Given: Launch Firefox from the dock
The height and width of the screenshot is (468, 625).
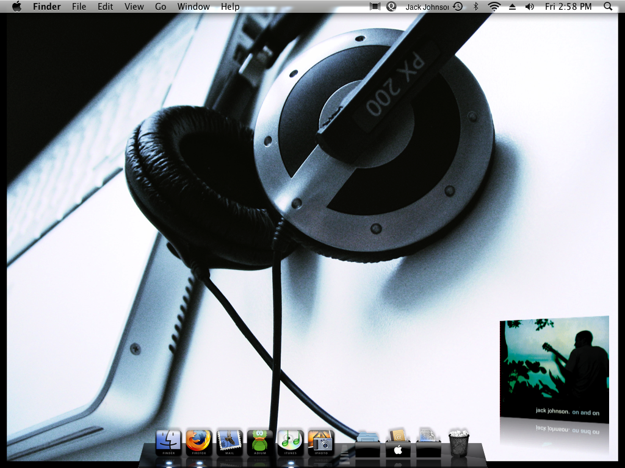Looking at the screenshot, I should pyautogui.click(x=199, y=442).
